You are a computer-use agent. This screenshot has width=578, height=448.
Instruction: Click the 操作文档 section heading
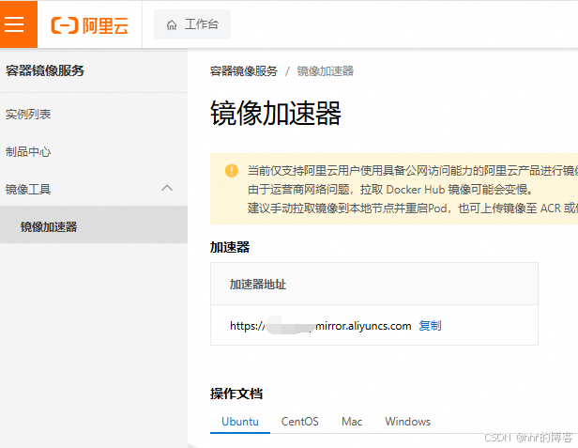236,394
